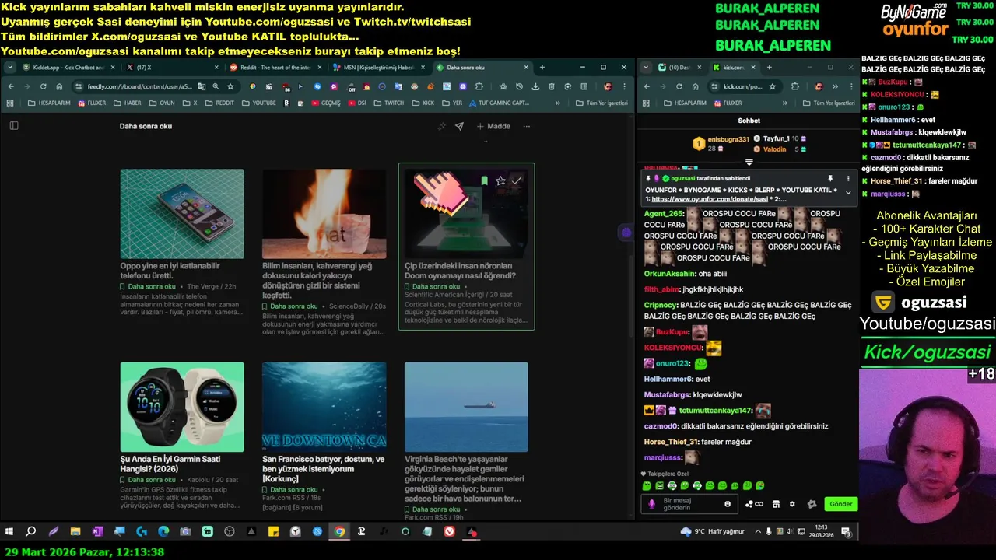Switch to the (17) X tab

[x=173, y=68]
